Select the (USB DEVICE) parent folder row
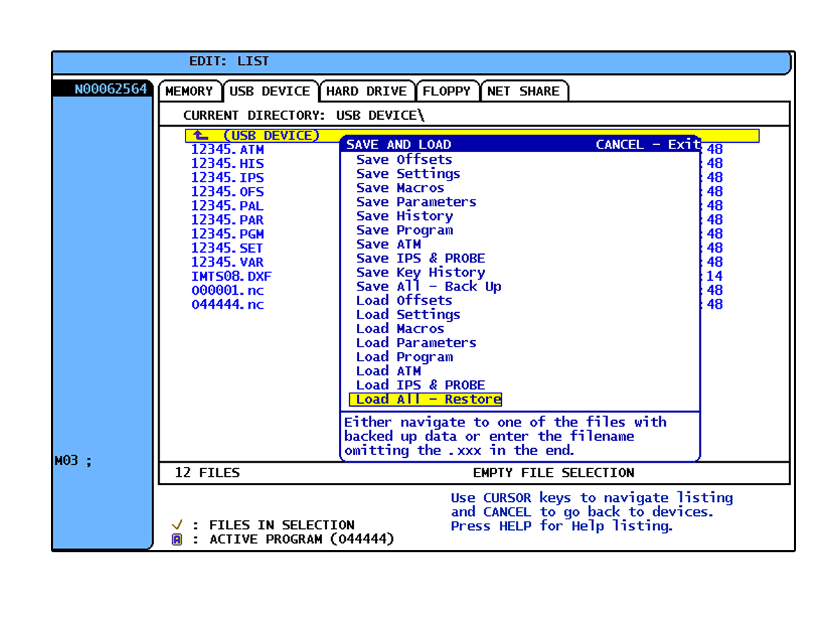This screenshot has height=630, width=840. [x=472, y=136]
